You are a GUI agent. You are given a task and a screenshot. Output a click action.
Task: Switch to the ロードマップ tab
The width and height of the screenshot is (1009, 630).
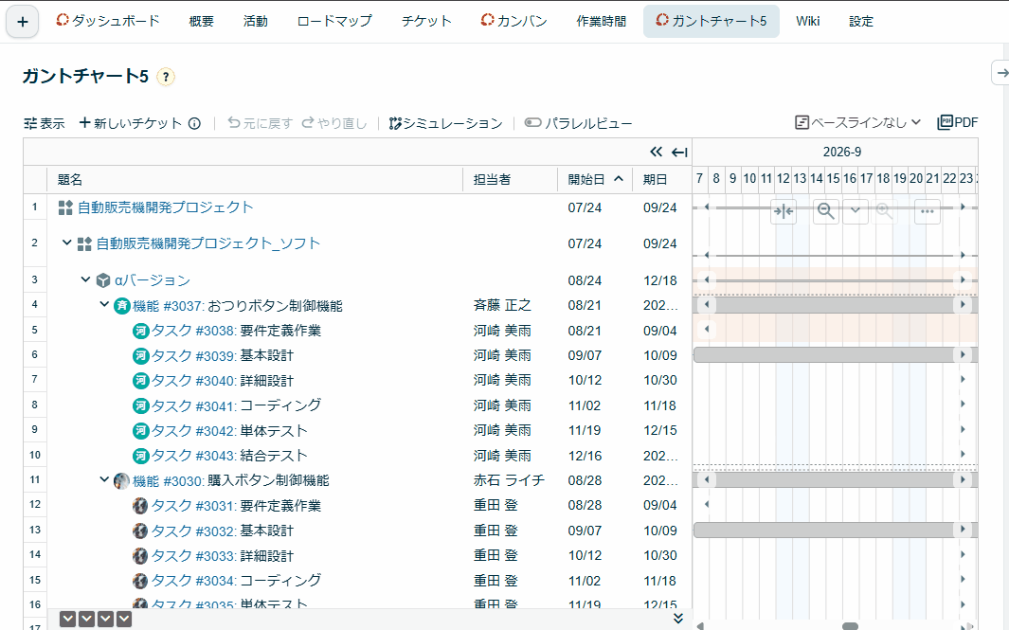pyautogui.click(x=334, y=21)
